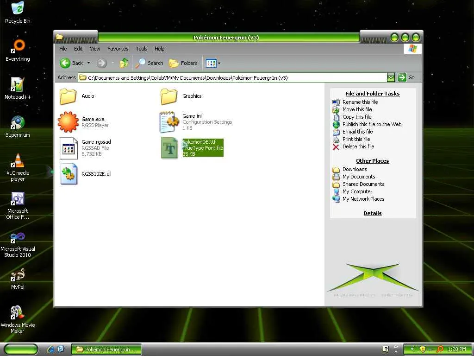This screenshot has width=474, height=356.
Task: Select the Game.exe sun icon
Action: [x=68, y=122]
